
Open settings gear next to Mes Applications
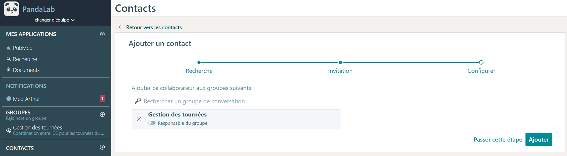tap(102, 34)
